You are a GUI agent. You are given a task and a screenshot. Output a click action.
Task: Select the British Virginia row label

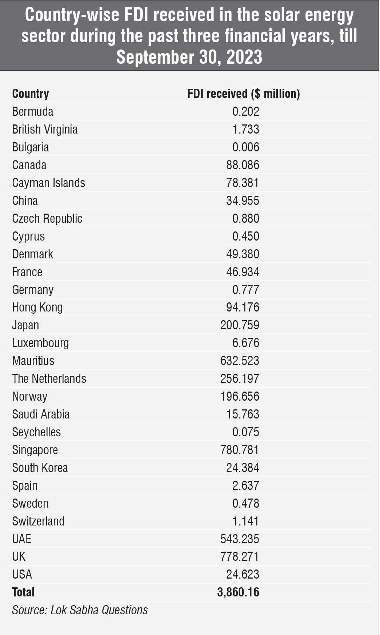coord(45,130)
